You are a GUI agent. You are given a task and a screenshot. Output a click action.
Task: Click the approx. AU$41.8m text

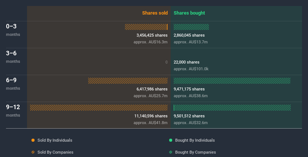[151, 123]
